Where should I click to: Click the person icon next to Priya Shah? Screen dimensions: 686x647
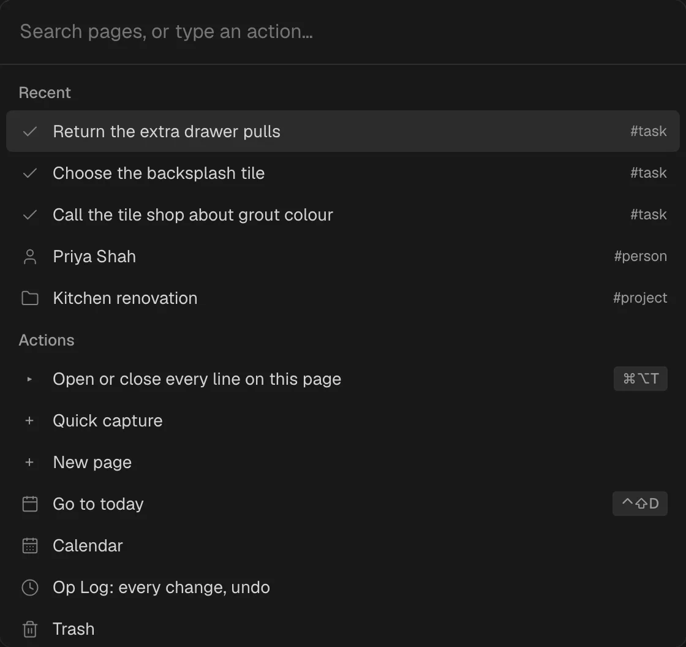click(30, 257)
